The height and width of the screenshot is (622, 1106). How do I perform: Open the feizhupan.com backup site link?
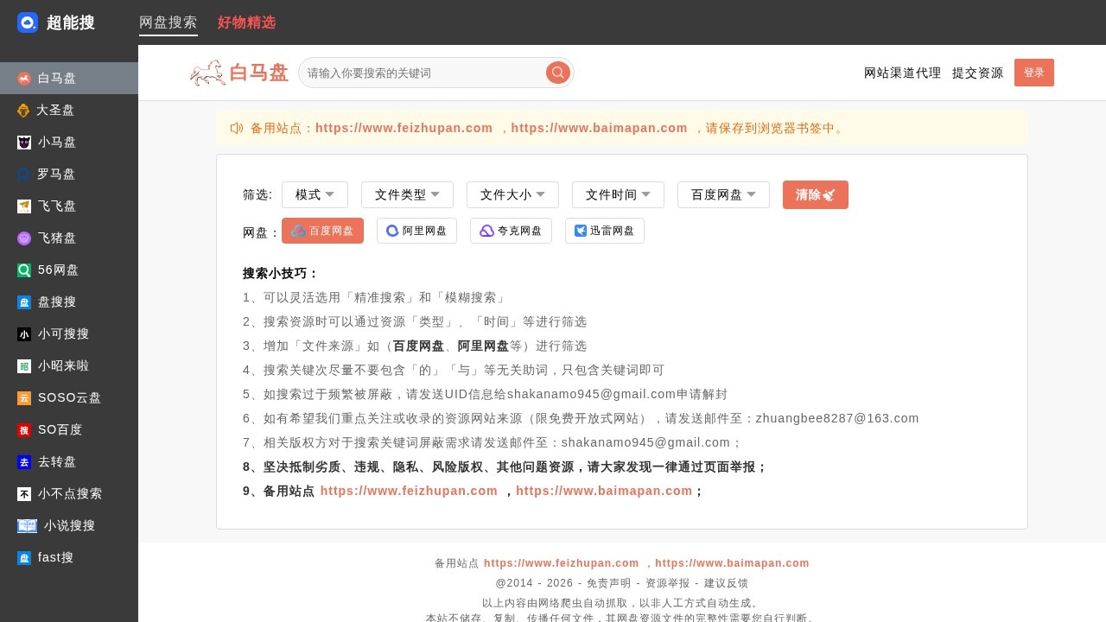click(404, 128)
